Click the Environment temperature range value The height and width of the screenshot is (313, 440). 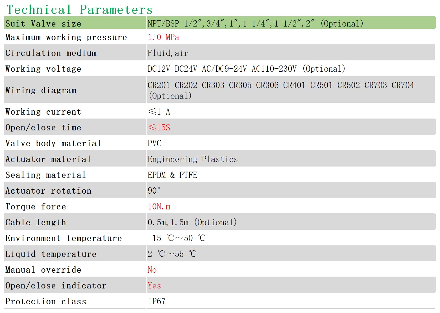click(177, 238)
